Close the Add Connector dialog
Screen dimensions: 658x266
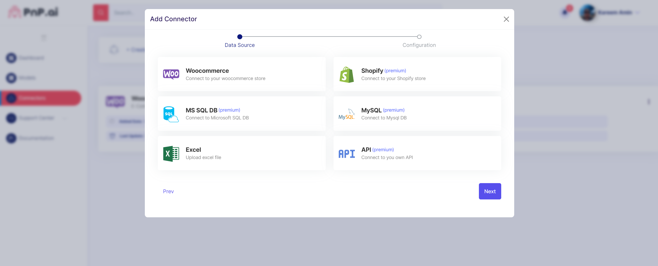(x=506, y=19)
